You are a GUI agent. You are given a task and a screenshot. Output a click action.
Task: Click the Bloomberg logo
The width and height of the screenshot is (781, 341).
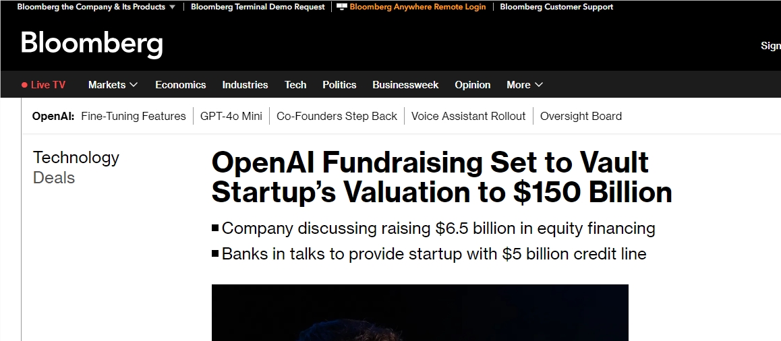pyautogui.click(x=92, y=44)
